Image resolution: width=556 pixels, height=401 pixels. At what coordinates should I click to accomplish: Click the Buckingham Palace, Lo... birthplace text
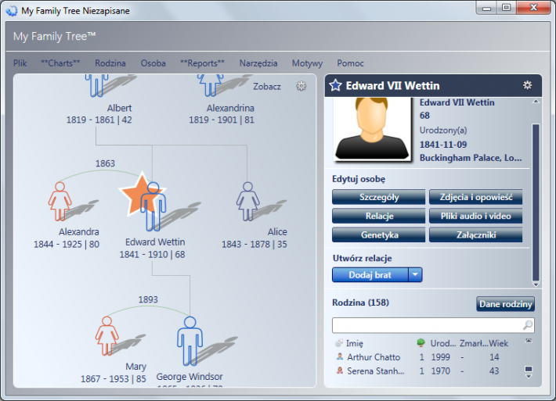(471, 158)
